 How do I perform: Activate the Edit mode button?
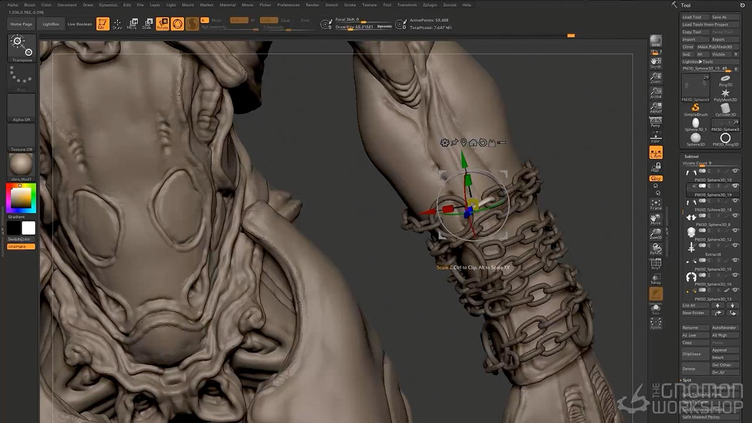[103, 24]
